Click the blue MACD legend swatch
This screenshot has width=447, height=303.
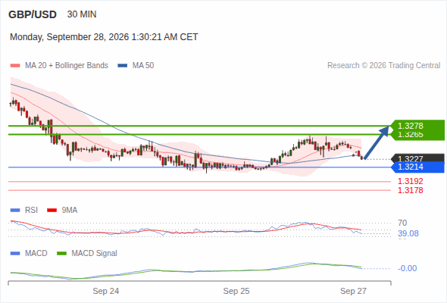(x=15, y=254)
